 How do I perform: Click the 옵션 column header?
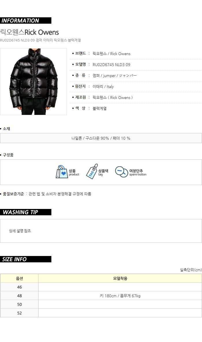click(x=19, y=278)
